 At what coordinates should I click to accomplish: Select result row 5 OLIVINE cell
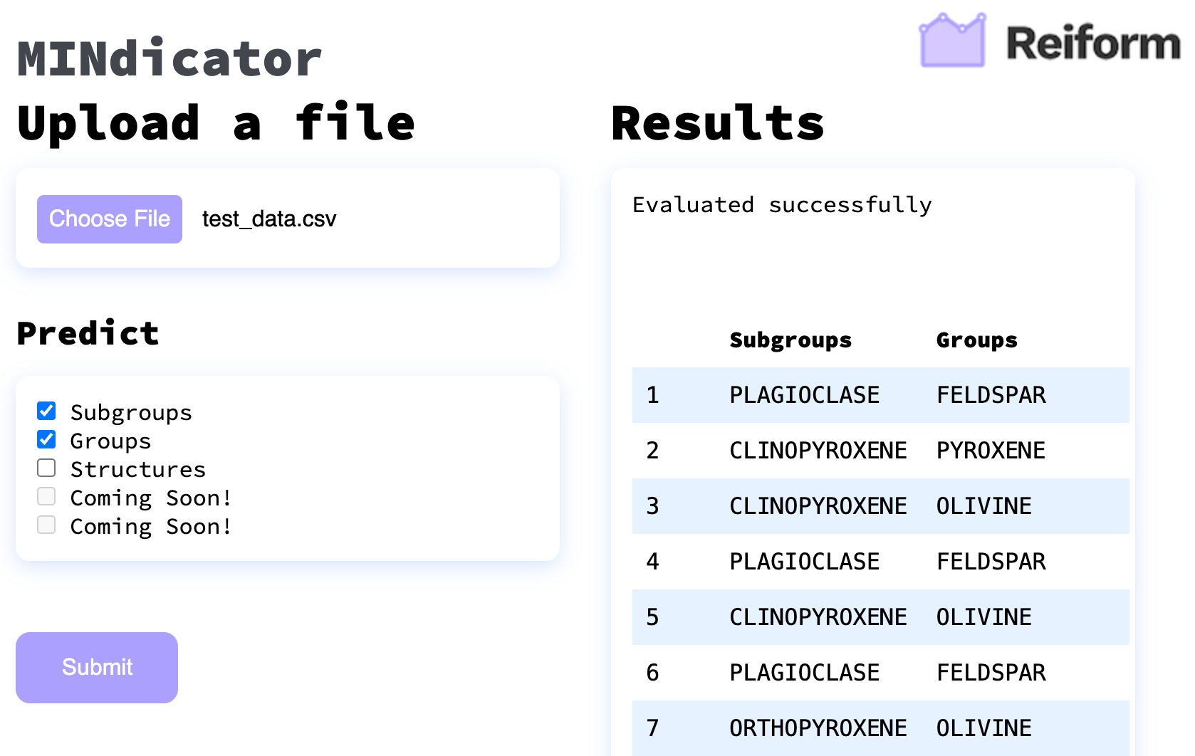pos(983,617)
